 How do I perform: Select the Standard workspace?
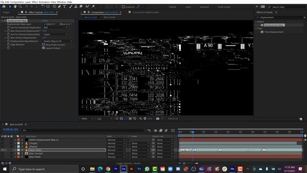pos(204,7)
